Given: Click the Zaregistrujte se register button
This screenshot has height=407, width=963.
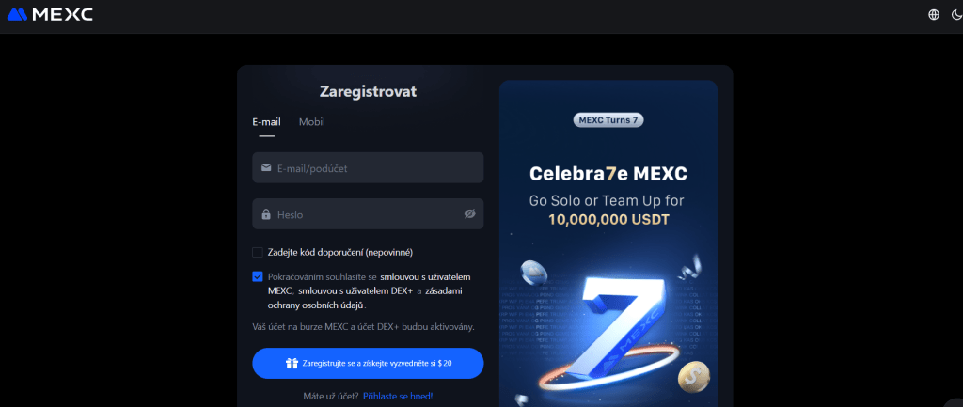Looking at the screenshot, I should coord(368,364).
